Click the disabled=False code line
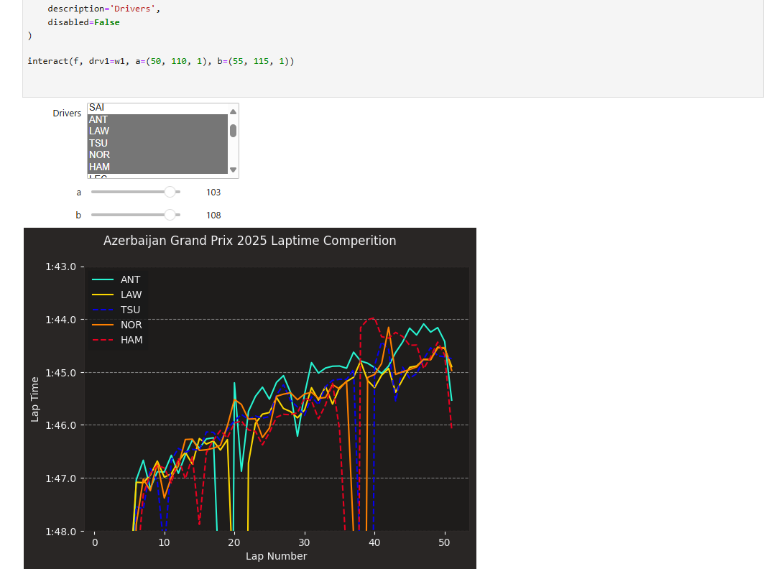The height and width of the screenshot is (574, 771). tap(83, 22)
